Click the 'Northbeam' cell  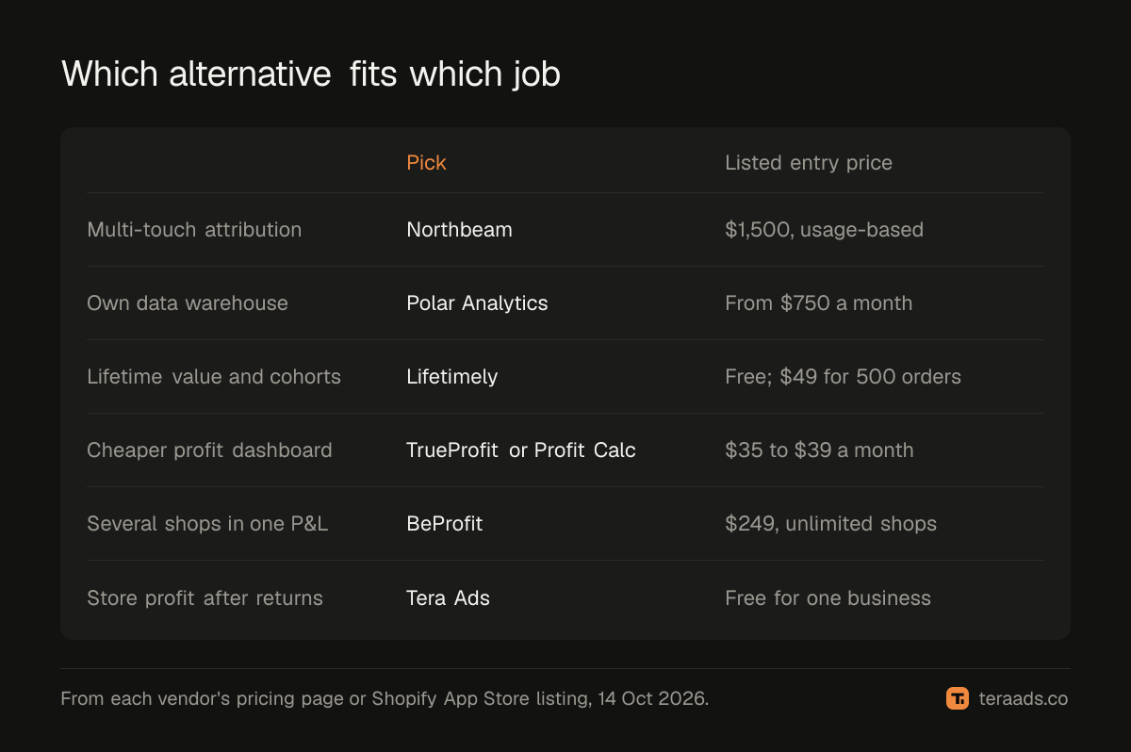tap(459, 229)
